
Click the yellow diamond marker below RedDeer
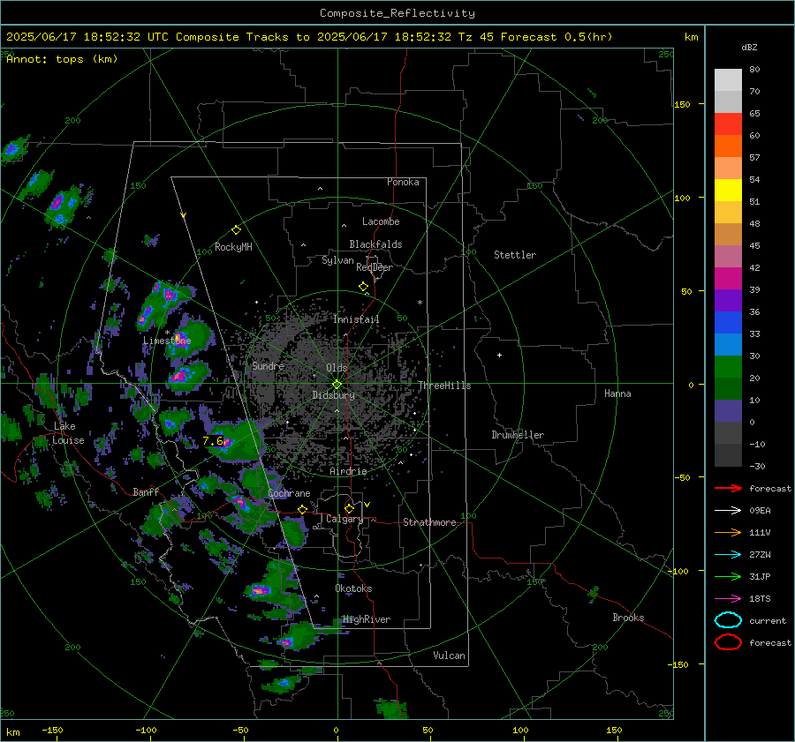click(x=363, y=287)
